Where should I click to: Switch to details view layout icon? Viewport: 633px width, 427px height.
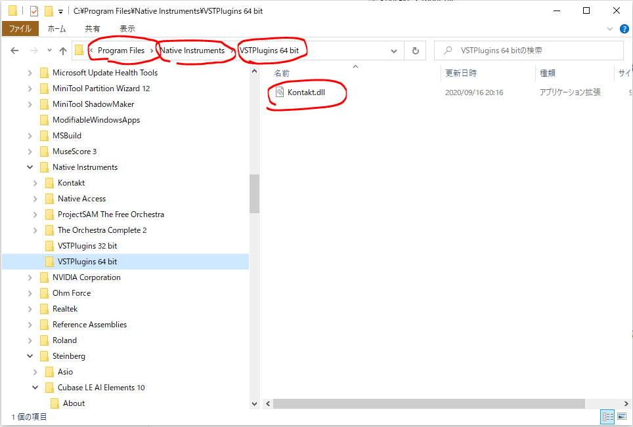click(607, 417)
